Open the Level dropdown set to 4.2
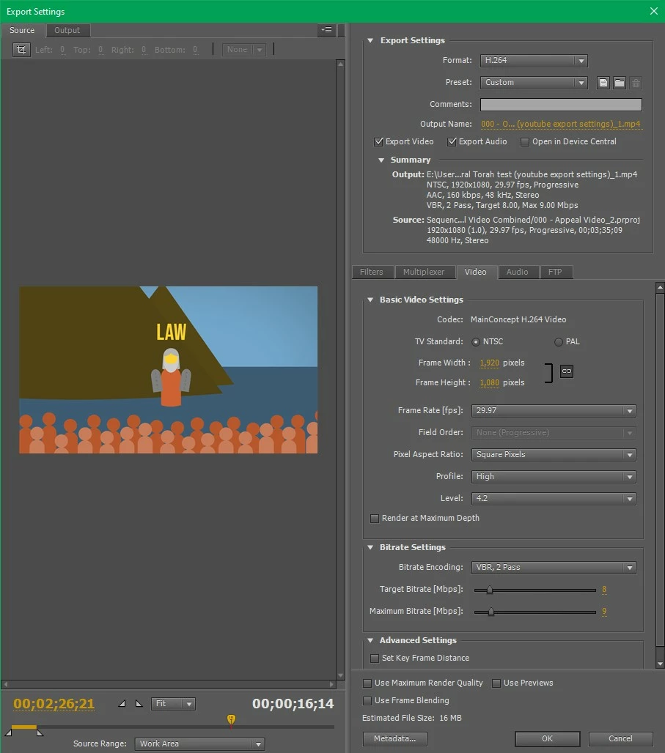 pyautogui.click(x=554, y=499)
